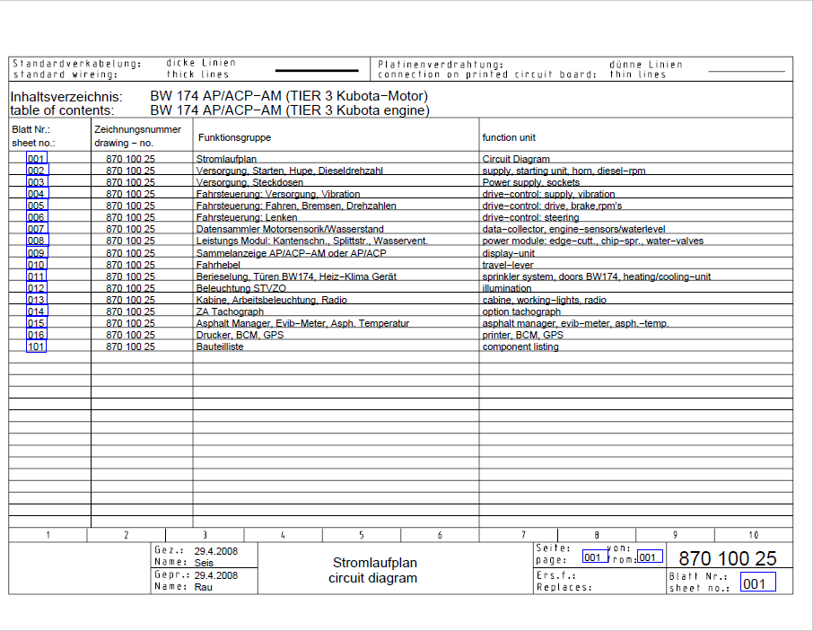Click grid column number 10 at bottom

point(754,535)
